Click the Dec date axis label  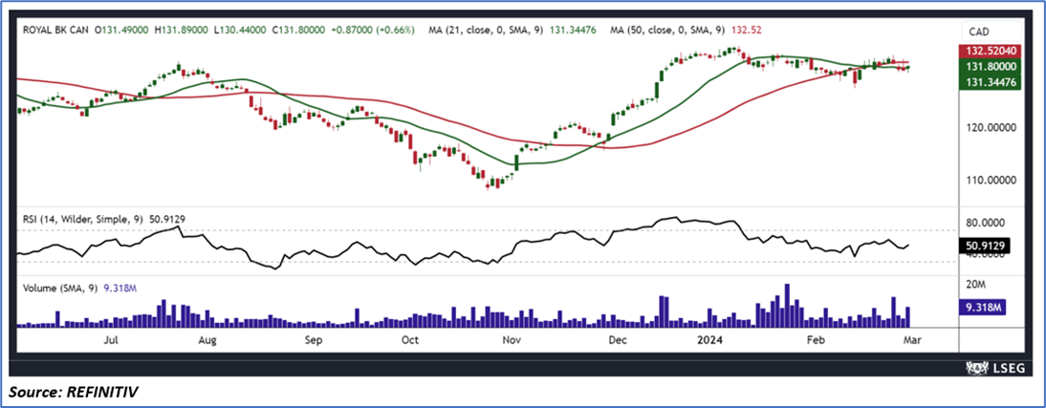(x=618, y=339)
